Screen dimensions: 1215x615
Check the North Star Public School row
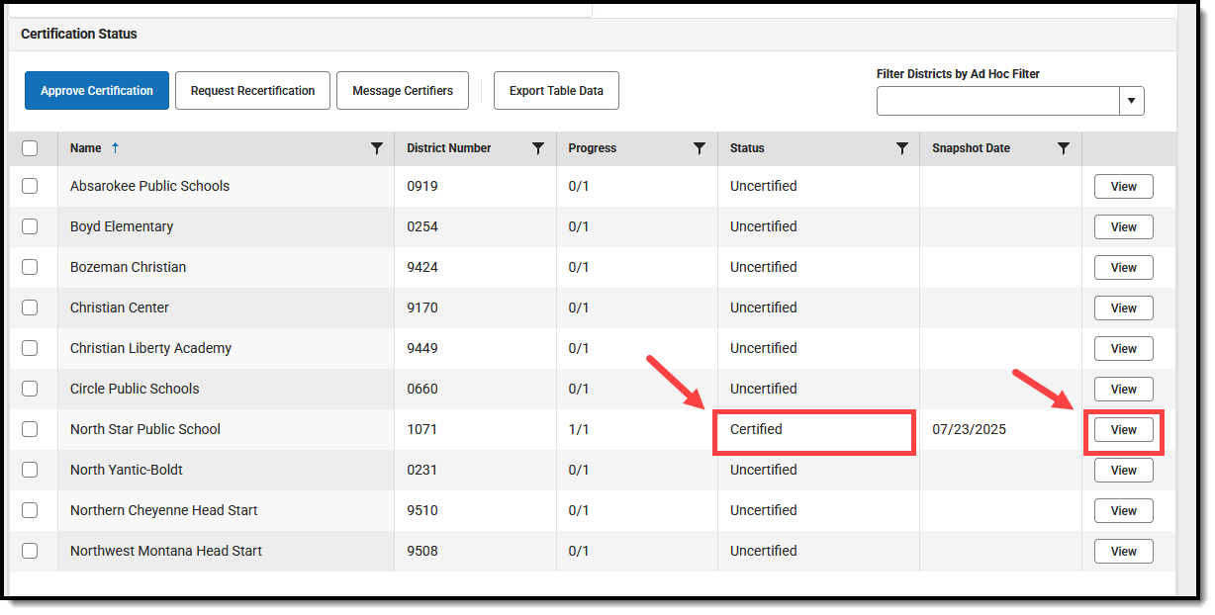[30, 429]
